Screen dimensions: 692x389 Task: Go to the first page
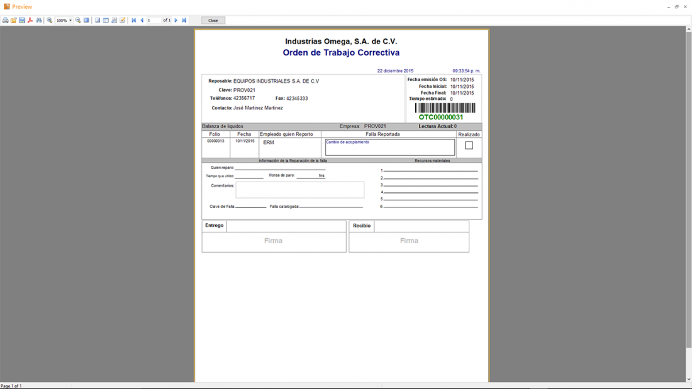(x=134, y=21)
